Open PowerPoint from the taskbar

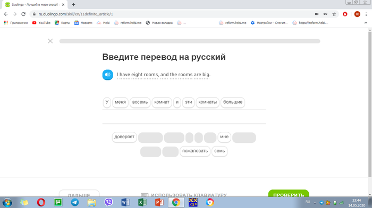[x=159, y=203]
